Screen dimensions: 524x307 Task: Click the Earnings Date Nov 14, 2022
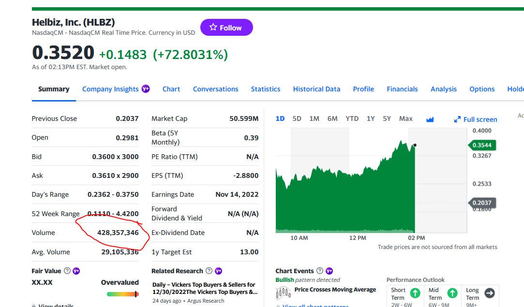(237, 194)
